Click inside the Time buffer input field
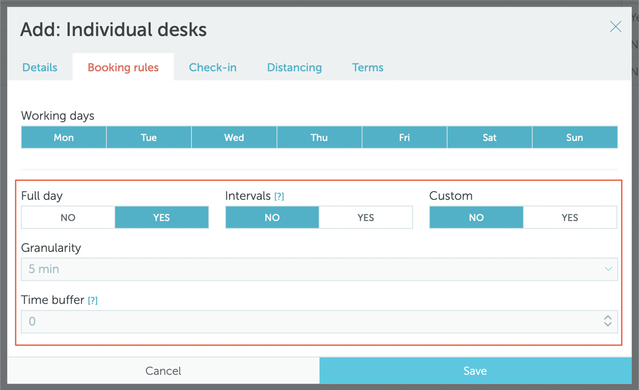This screenshot has width=639, height=390. (x=279, y=321)
